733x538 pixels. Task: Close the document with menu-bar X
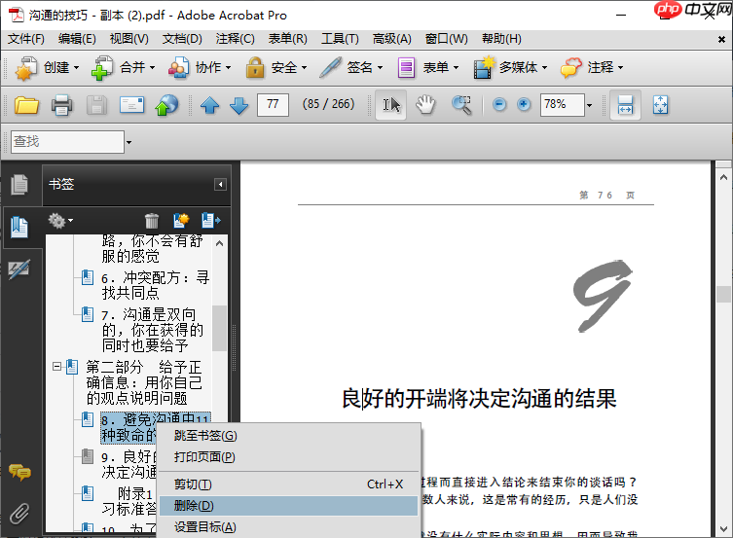[721, 40]
